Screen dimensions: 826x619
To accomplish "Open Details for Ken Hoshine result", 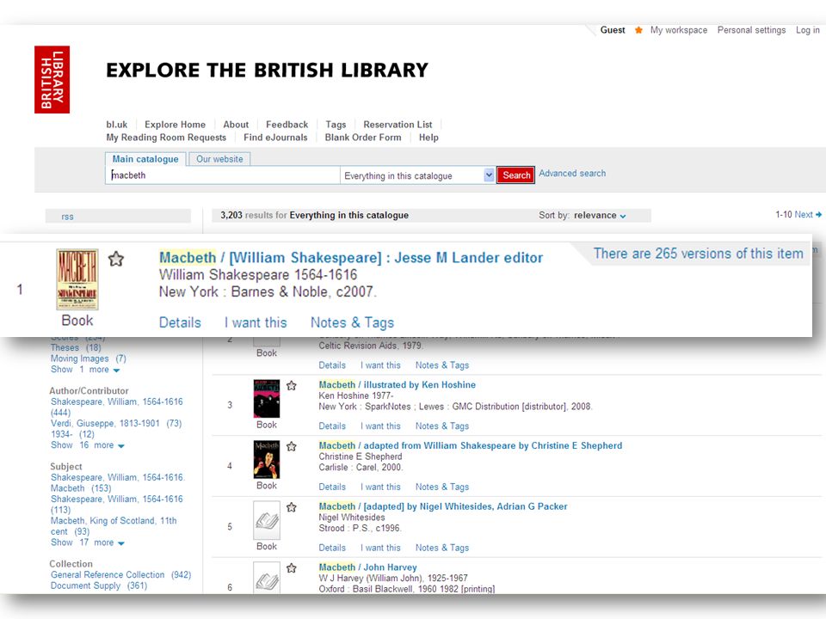I will pyautogui.click(x=332, y=426).
